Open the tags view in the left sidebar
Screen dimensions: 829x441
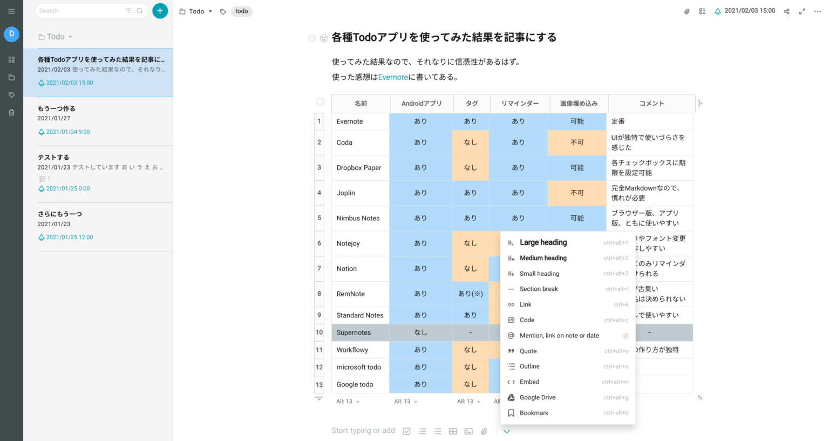click(11, 94)
